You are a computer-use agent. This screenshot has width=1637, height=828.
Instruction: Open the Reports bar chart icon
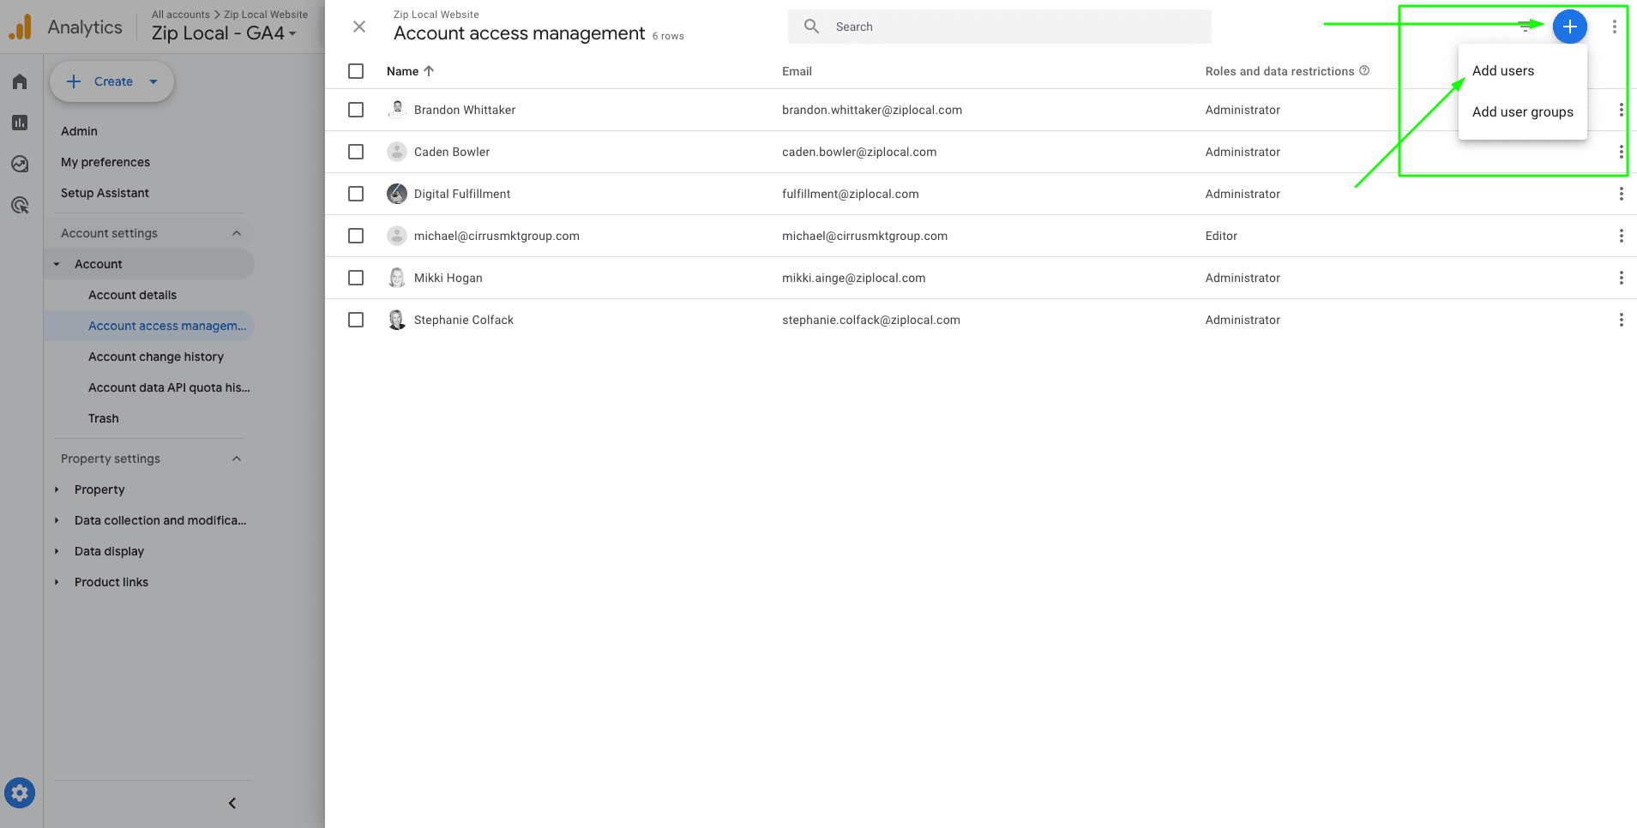tap(20, 123)
